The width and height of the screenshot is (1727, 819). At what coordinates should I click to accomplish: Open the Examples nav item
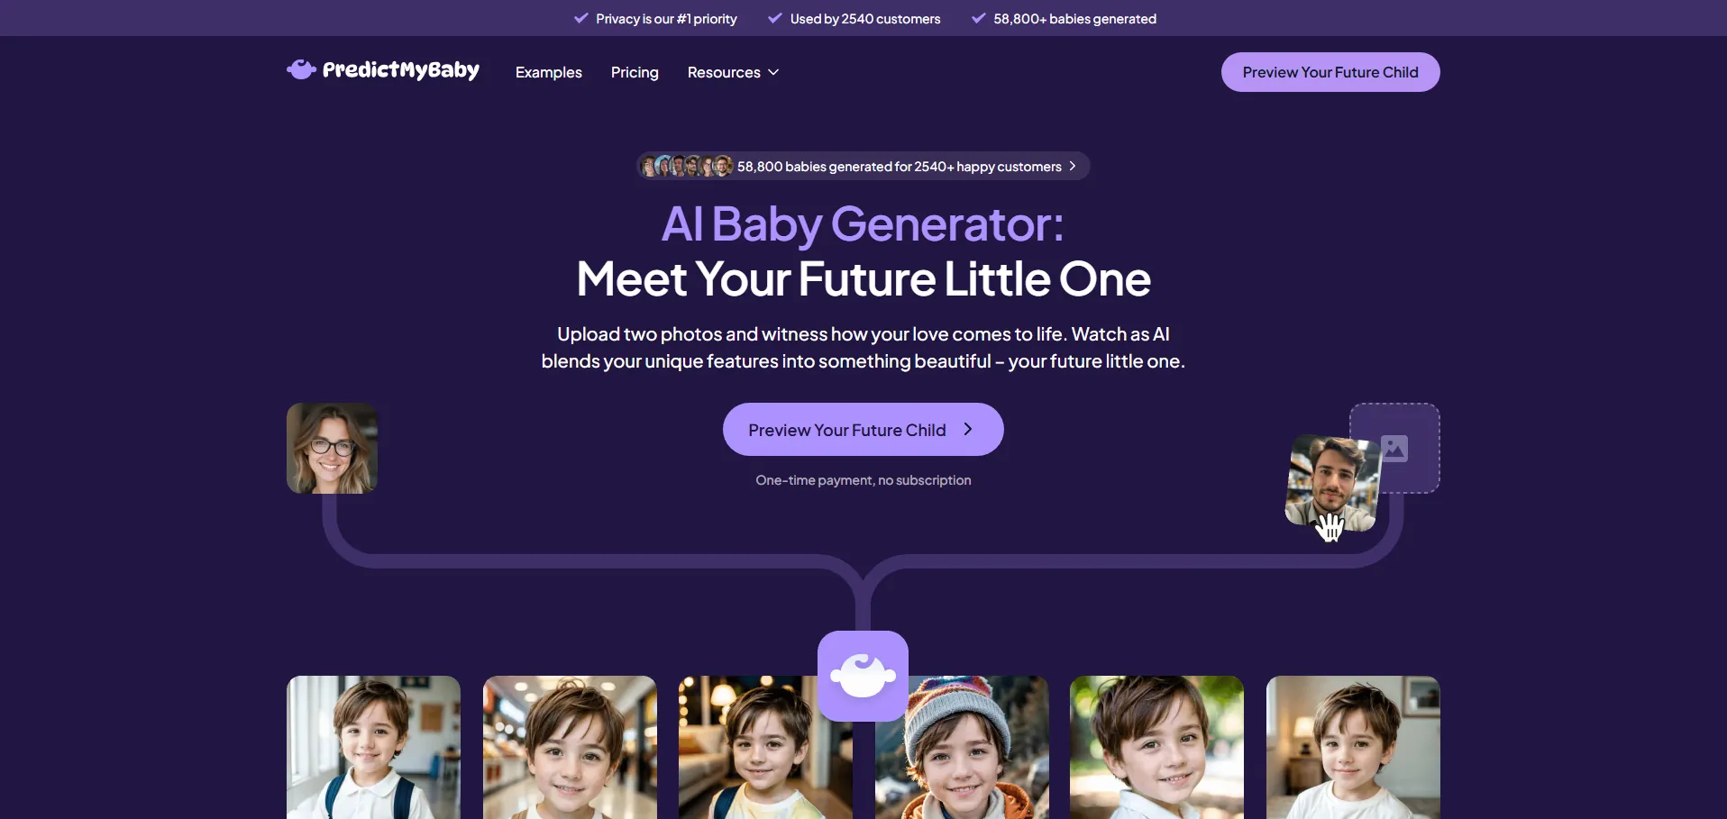coord(549,72)
